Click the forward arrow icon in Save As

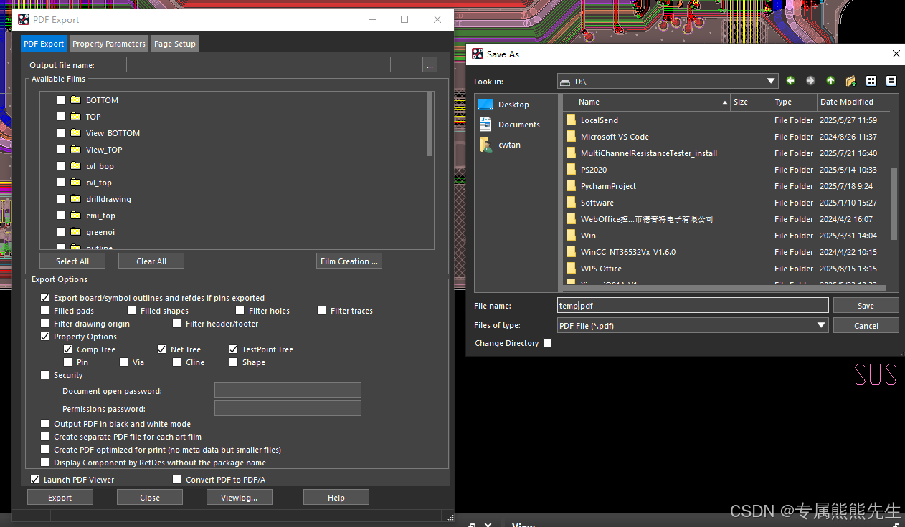point(810,81)
